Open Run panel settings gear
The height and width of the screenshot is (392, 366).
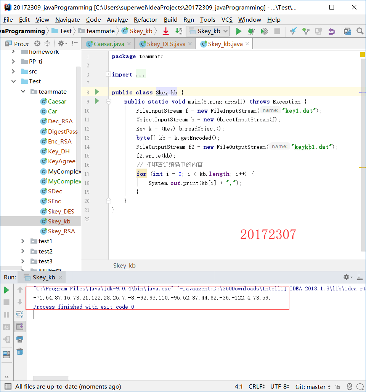point(348,277)
